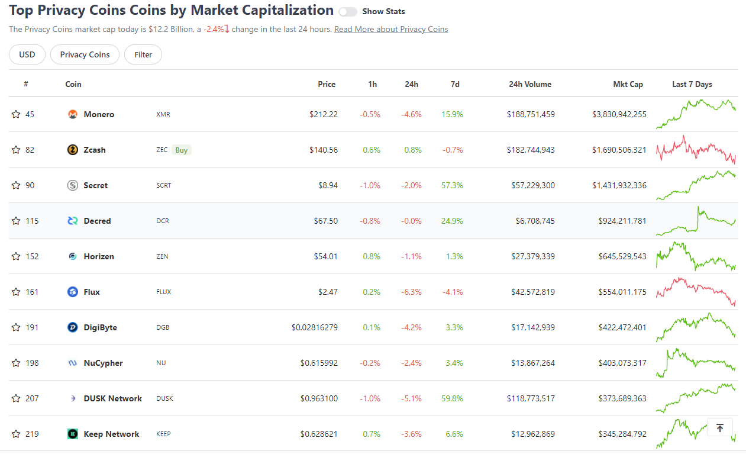746x454 pixels.
Task: Favorite Monero with its star icon
Action: tap(16, 114)
